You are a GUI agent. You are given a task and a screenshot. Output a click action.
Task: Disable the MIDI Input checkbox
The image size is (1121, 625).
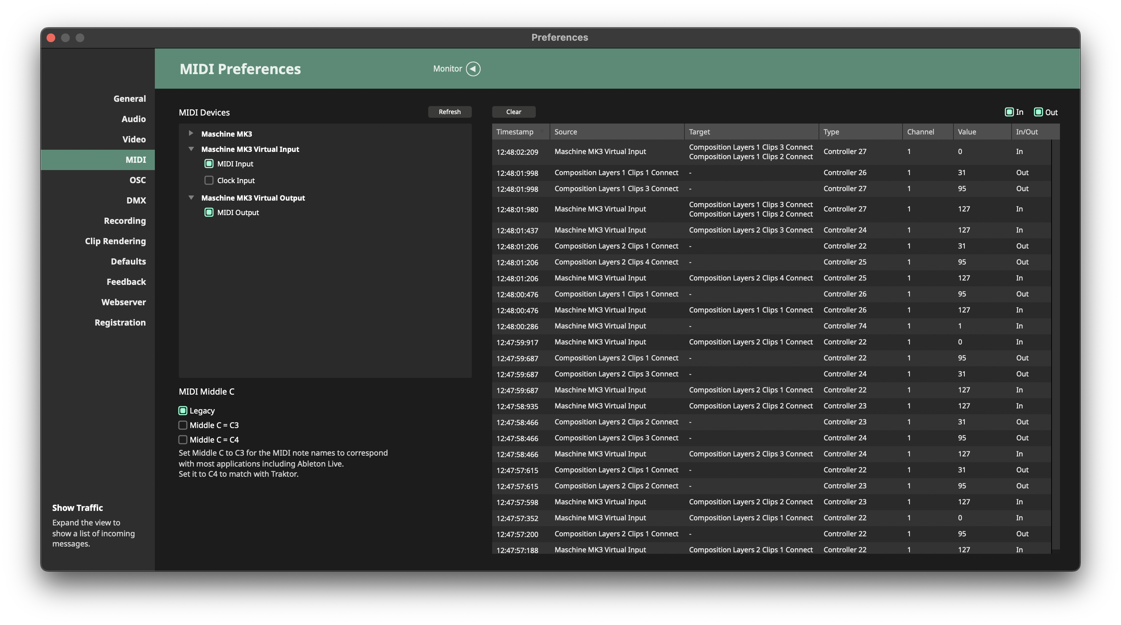click(209, 164)
